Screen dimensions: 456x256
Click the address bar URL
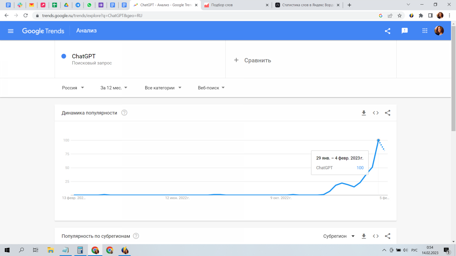pyautogui.click(x=92, y=16)
